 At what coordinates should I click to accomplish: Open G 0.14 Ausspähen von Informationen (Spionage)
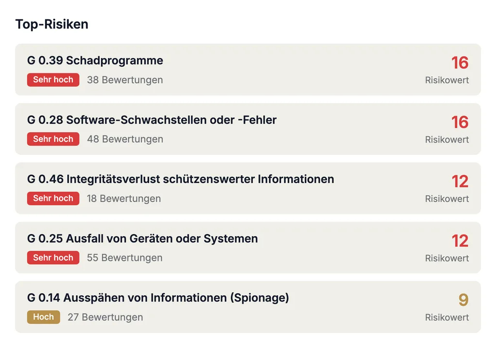[248, 307]
